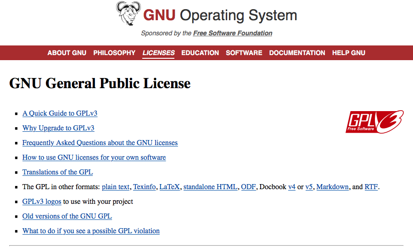Open Why Upgrade to GPLv3 link
The height and width of the screenshot is (247, 413).
coord(58,128)
